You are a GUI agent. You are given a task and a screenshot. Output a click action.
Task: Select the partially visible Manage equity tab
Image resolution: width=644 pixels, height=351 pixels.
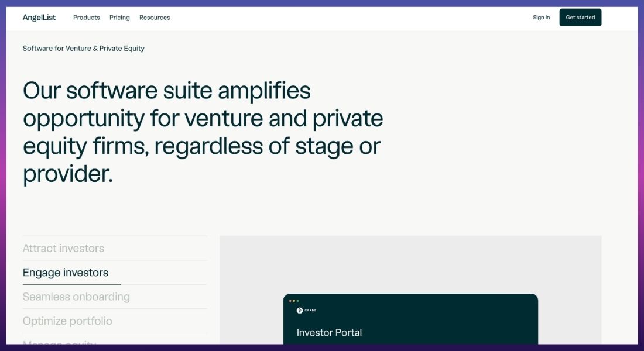pyautogui.click(x=60, y=342)
